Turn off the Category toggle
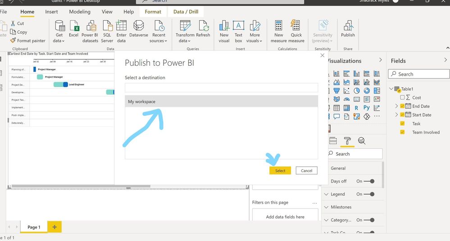450x241 pixels. click(x=370, y=220)
